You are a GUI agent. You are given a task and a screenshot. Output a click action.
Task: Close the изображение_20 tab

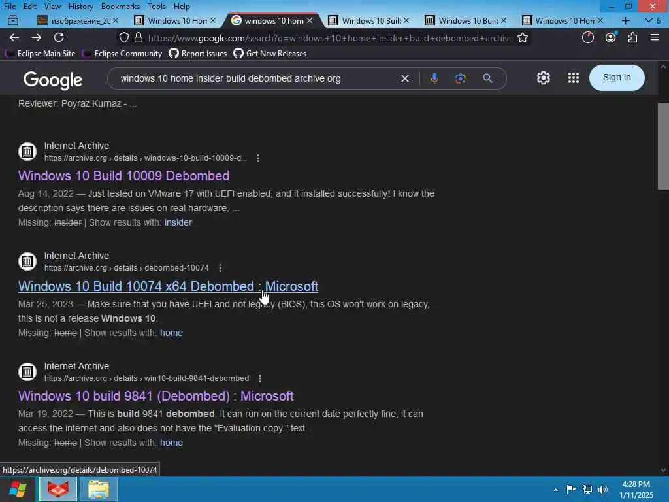coord(116,20)
